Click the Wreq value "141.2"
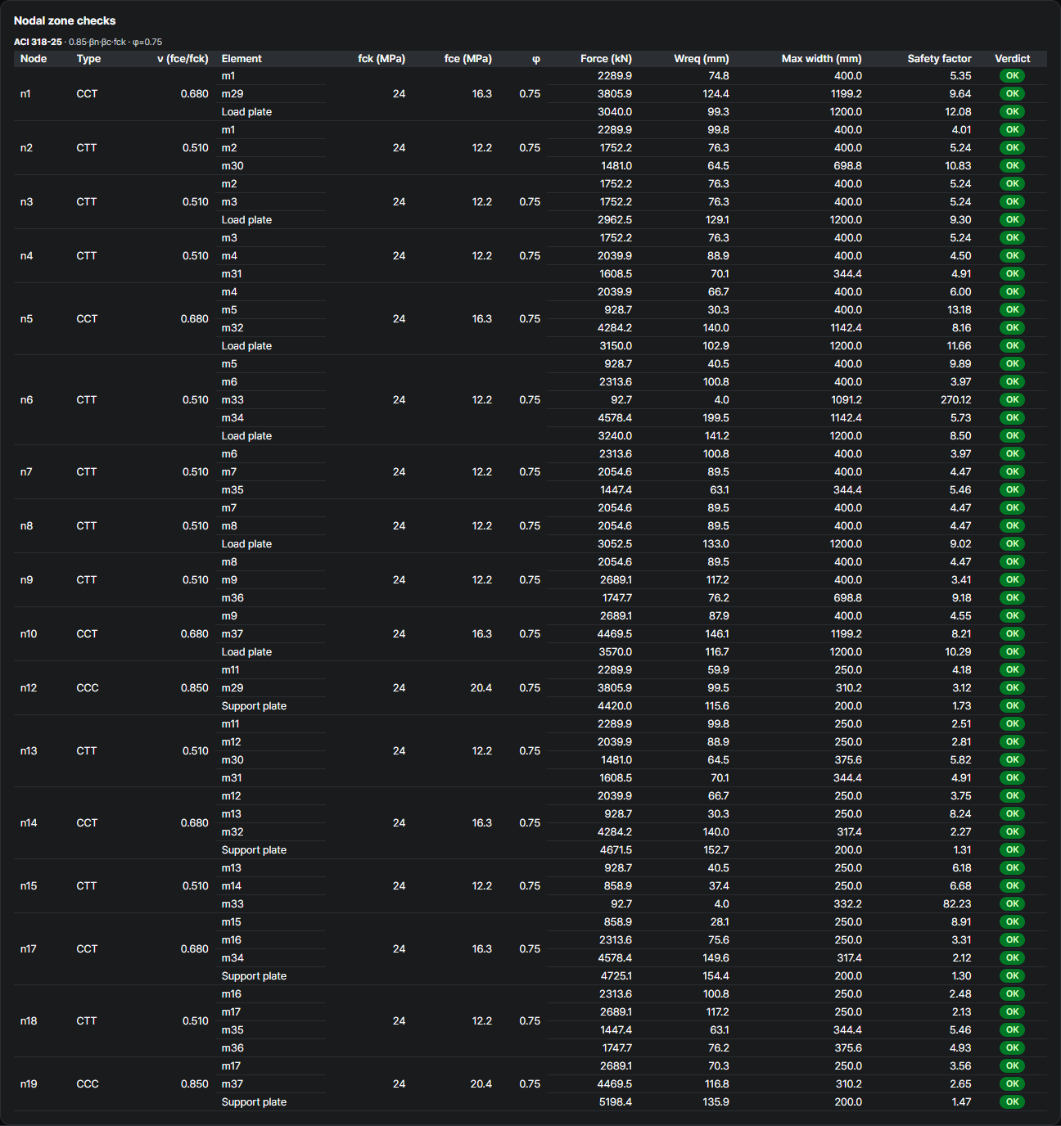 tap(716, 436)
